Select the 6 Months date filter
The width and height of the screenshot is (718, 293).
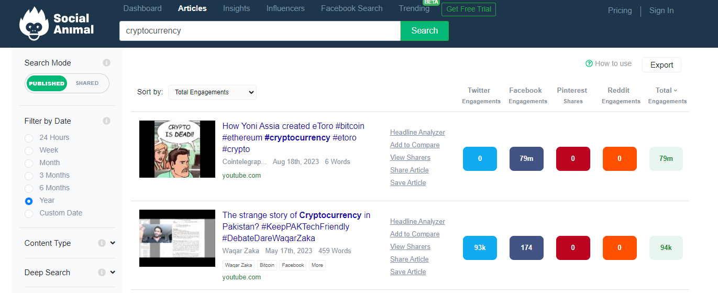(29, 188)
